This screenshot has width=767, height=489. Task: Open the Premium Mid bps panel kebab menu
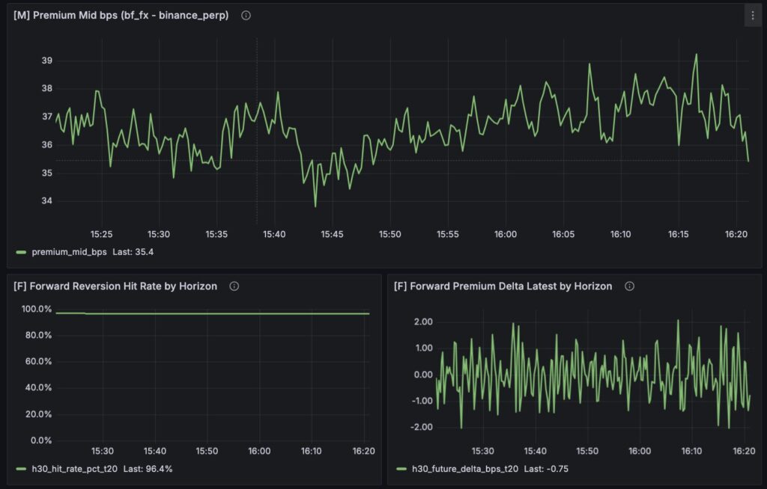point(753,16)
